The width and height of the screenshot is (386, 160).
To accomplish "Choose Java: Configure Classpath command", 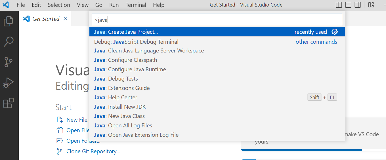I will (x=217, y=60).
